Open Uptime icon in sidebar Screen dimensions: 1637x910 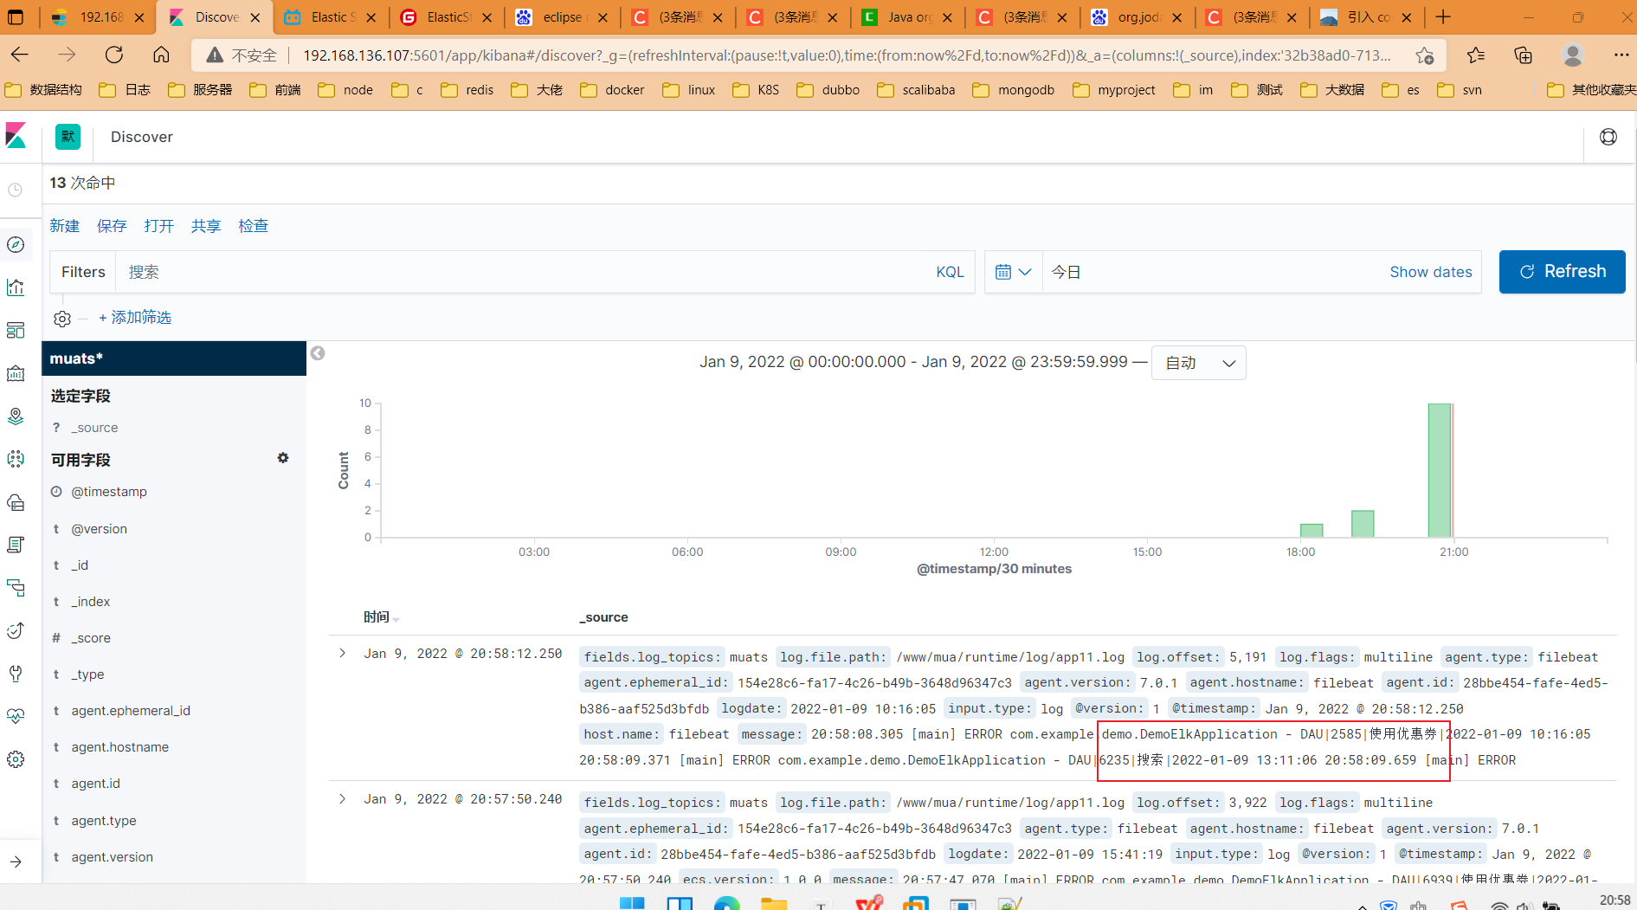pyautogui.click(x=16, y=630)
